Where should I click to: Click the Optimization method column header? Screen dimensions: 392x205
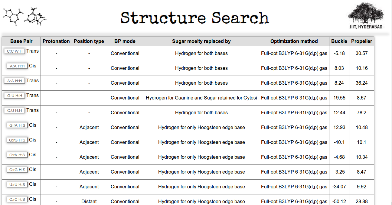coord(294,41)
